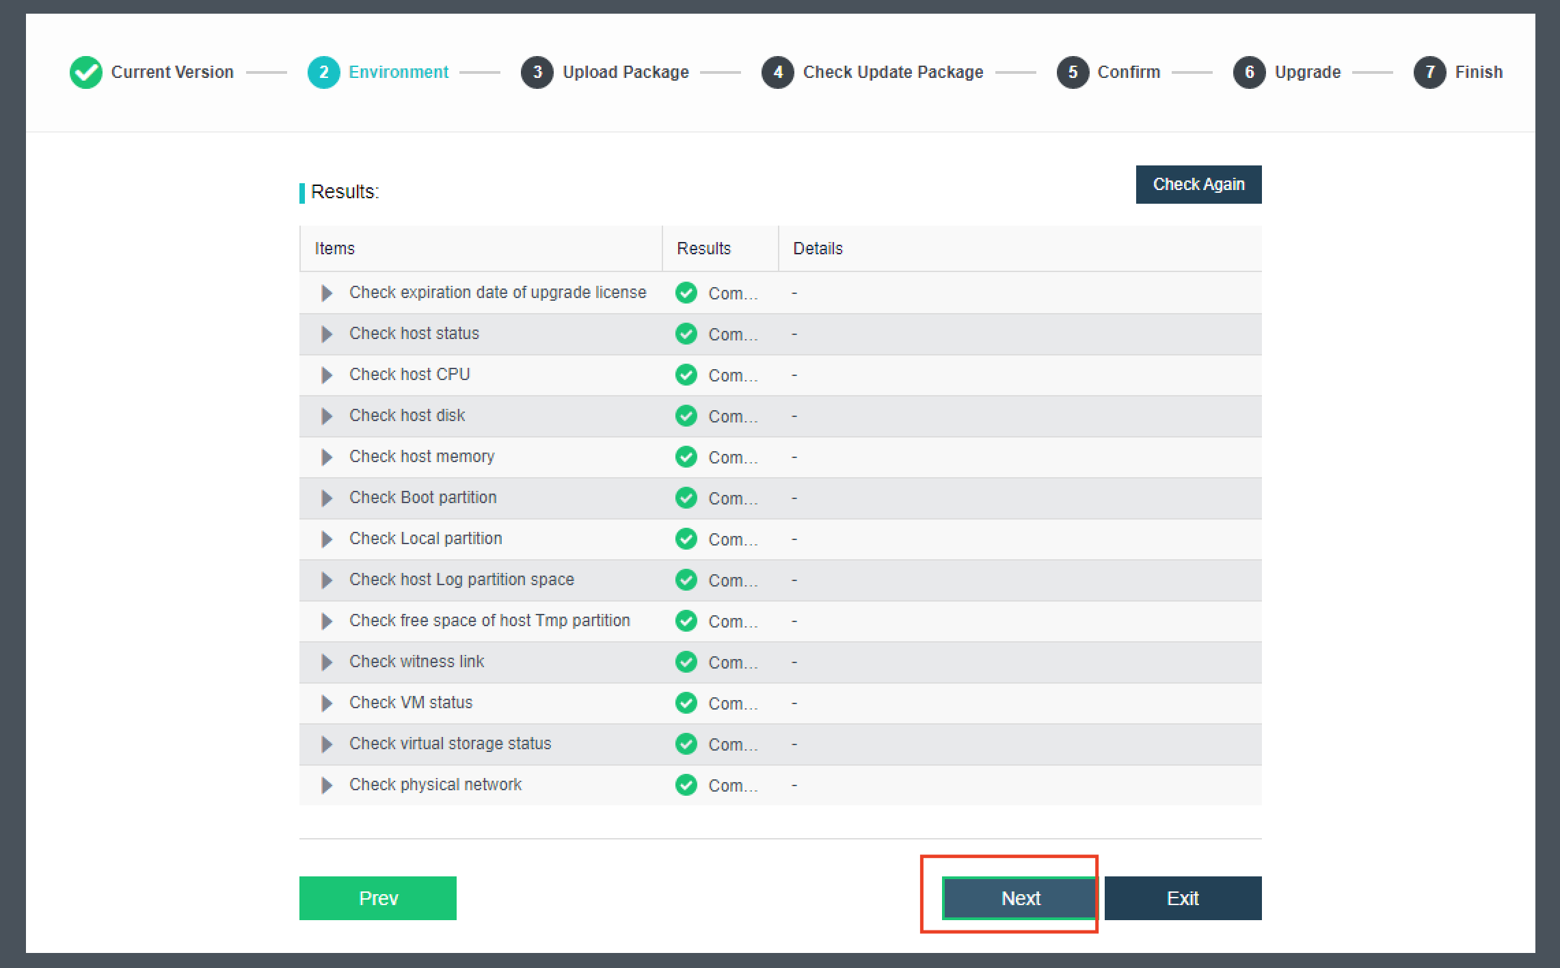
Task: Select the Upgrade step label
Action: click(x=1308, y=72)
